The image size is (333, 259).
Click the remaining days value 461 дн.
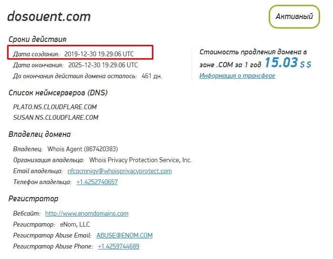point(151,76)
